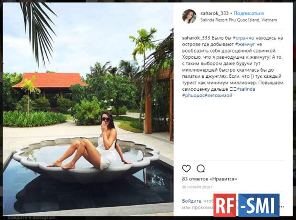
Task: Open saharok_333's round profile avatar
Action: [x=189, y=16]
